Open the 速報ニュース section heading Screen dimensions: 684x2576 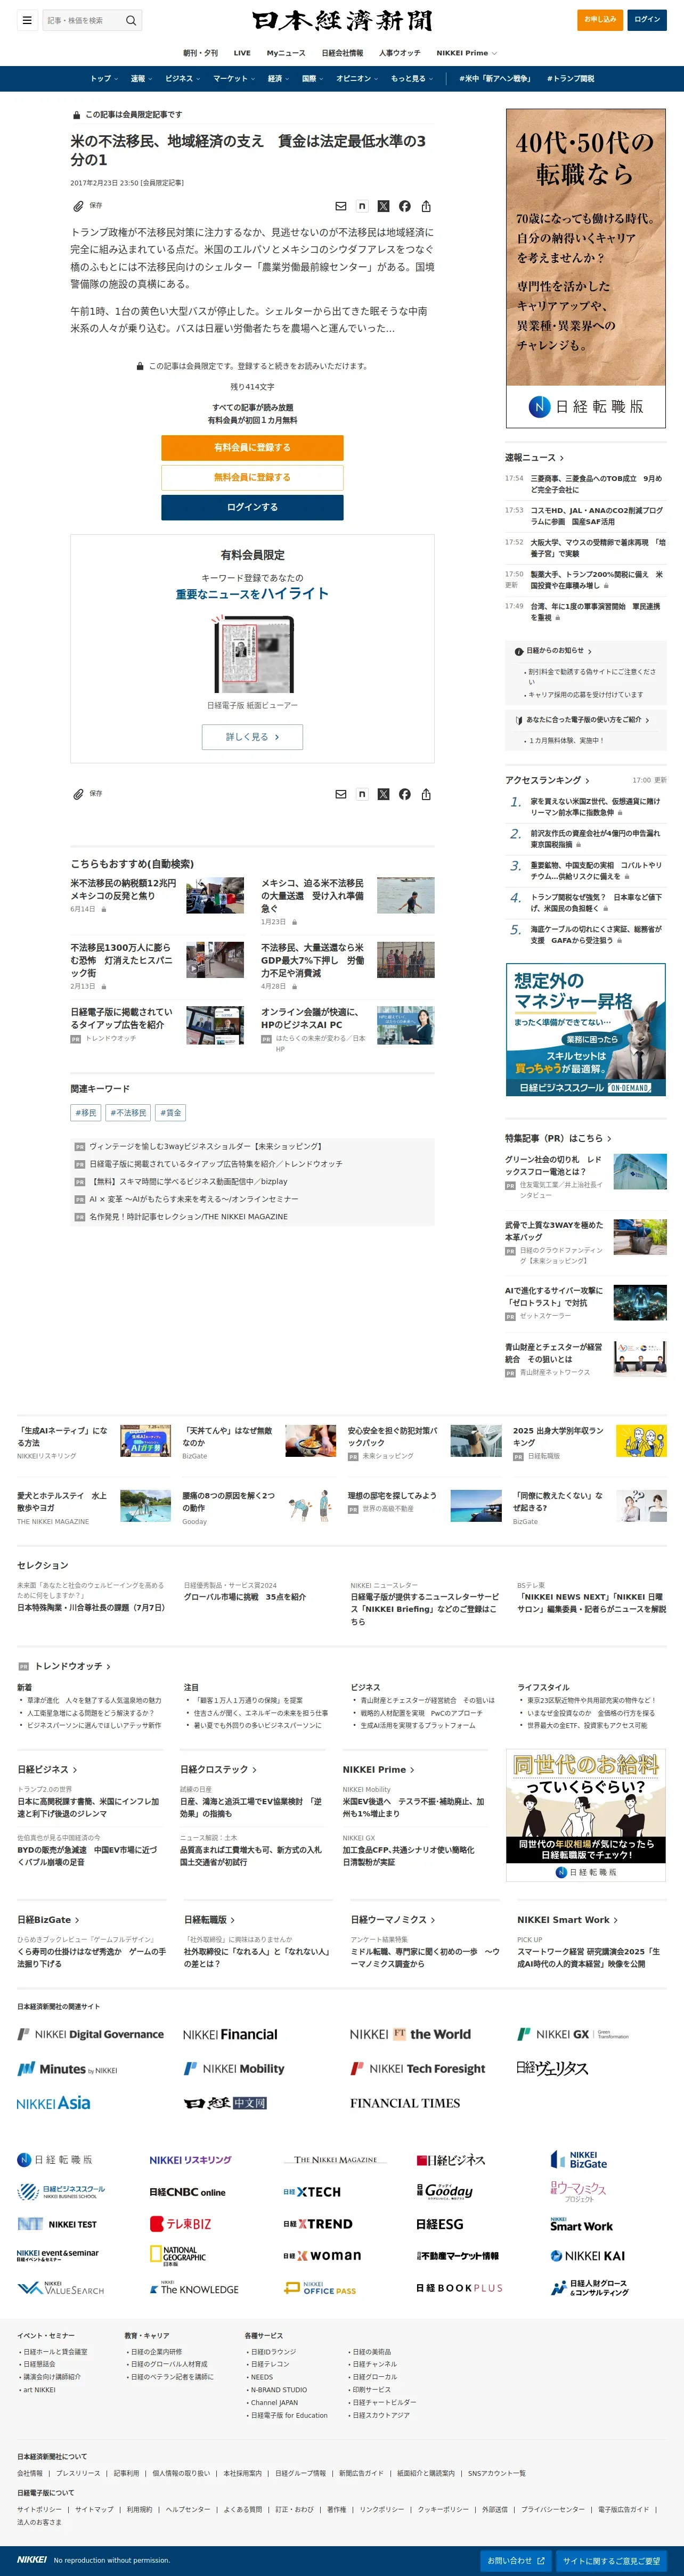click(x=534, y=457)
